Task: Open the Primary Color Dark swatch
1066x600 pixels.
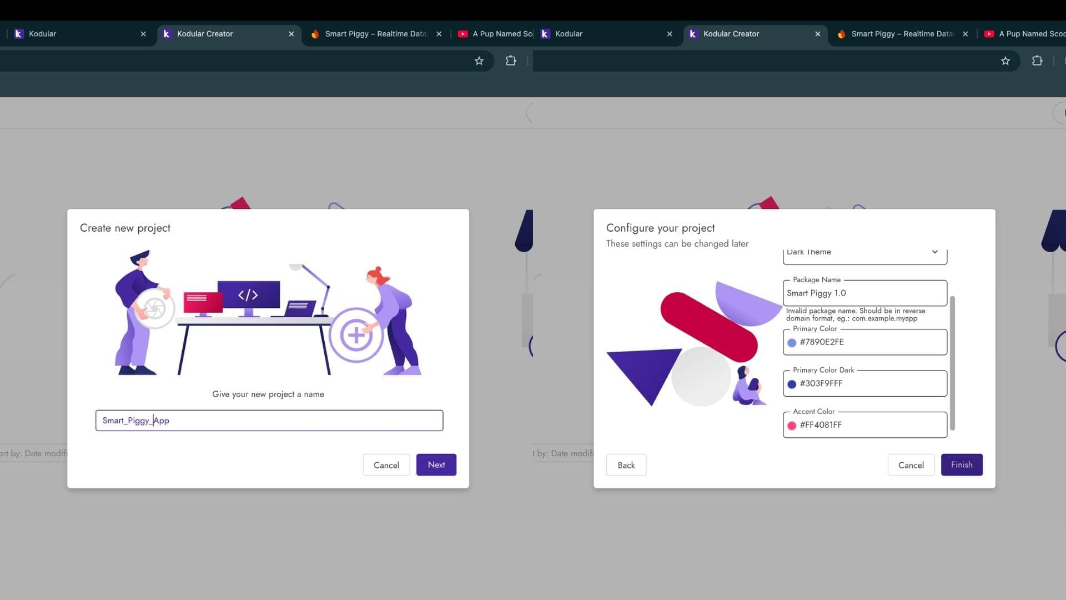Action: pos(792,384)
